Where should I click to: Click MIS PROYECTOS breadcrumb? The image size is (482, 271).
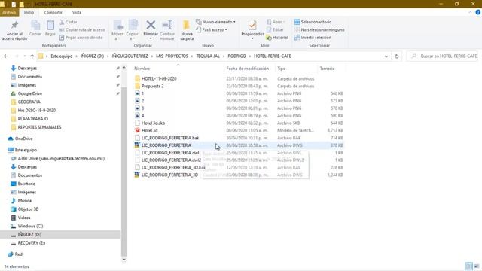[172, 56]
